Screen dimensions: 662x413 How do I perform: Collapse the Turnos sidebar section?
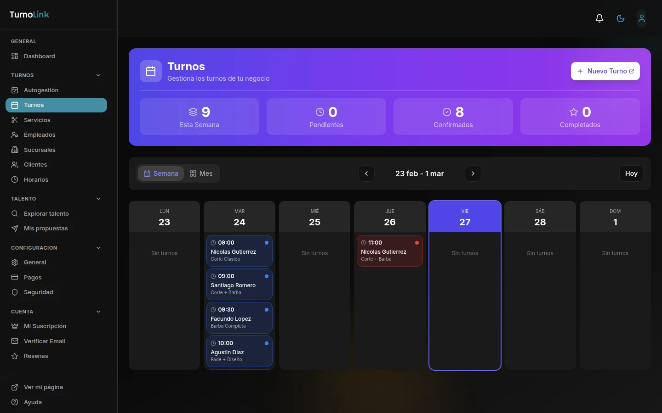pos(98,75)
